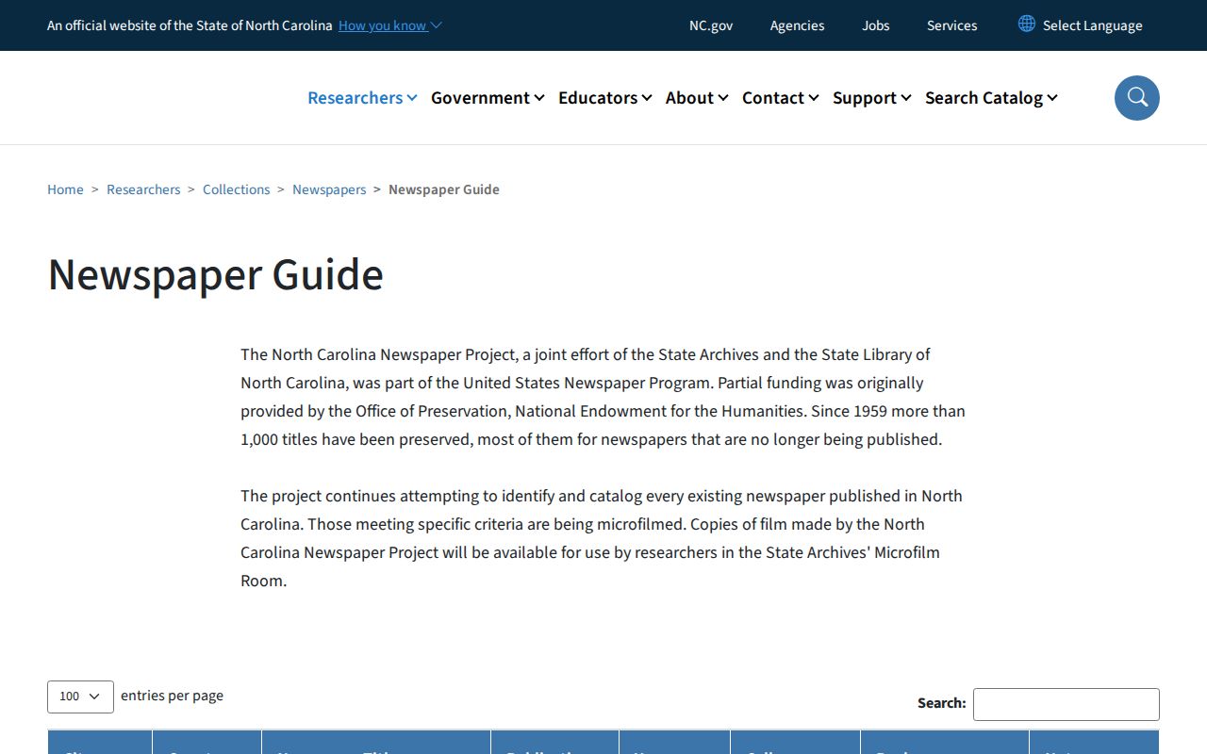
Task: Open the entries per page dropdown
Action: 80,697
